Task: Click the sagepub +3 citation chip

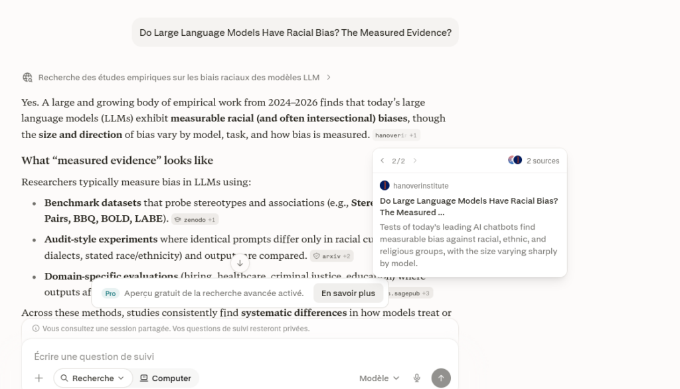Action: [x=410, y=293]
